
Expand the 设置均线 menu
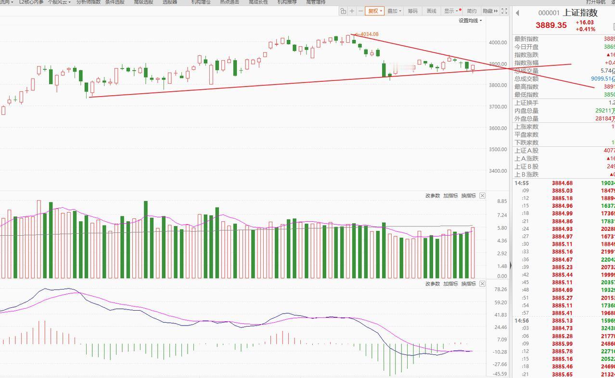[x=470, y=21]
